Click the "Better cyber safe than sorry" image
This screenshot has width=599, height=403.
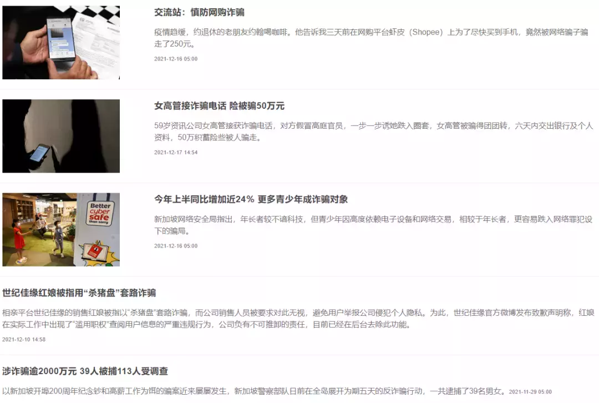[x=60, y=230]
